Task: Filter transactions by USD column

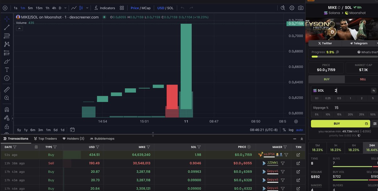Action: (97, 147)
